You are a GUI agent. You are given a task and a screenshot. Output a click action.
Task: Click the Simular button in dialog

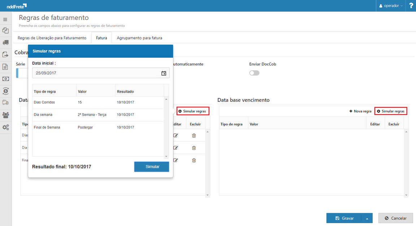[152, 167]
